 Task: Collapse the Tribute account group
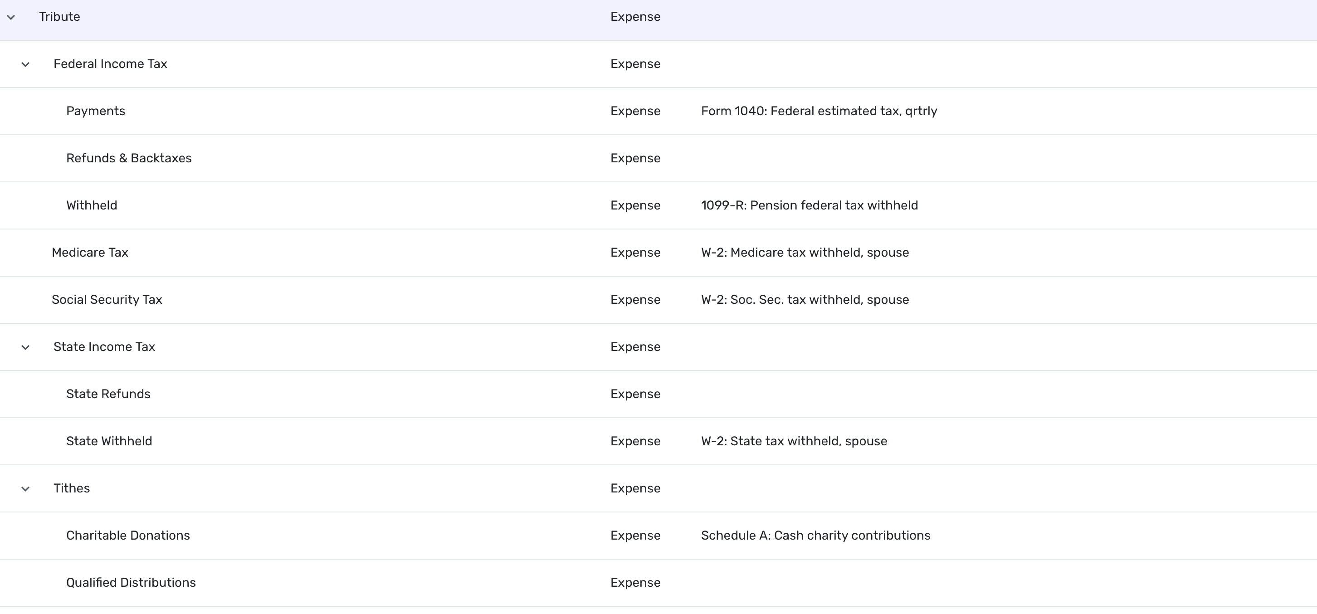click(x=11, y=17)
